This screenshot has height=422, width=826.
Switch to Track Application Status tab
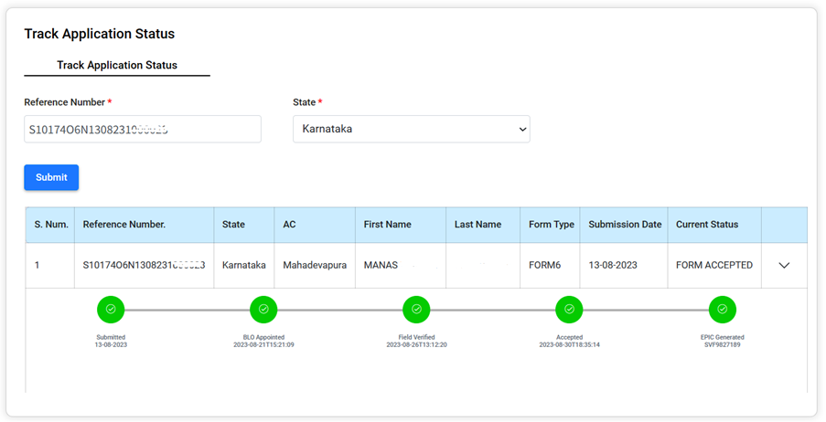click(117, 66)
